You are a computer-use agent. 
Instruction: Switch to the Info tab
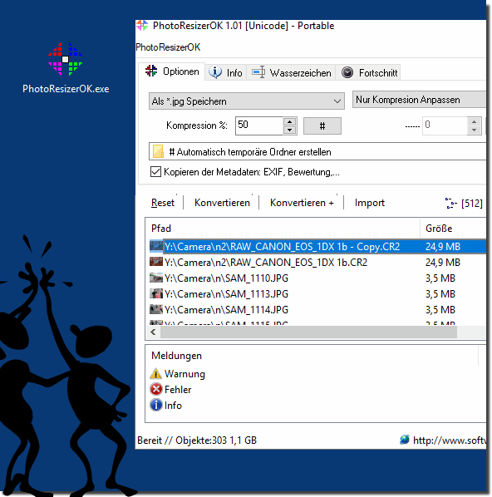pos(225,73)
